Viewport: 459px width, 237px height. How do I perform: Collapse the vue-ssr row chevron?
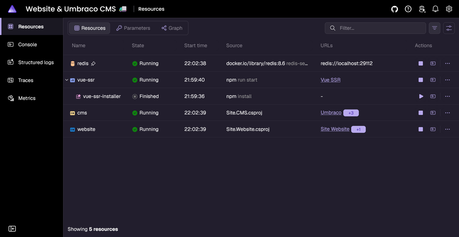coord(67,80)
